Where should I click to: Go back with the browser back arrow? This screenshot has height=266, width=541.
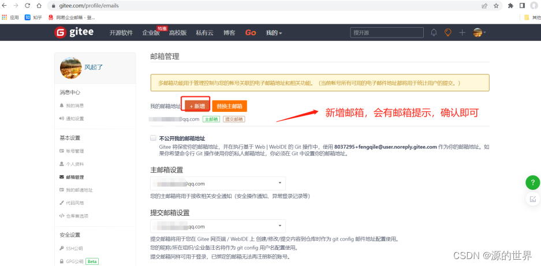[5, 6]
